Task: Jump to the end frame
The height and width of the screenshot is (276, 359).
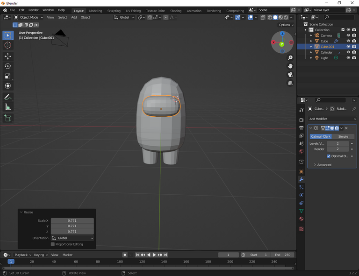Action: click(x=165, y=255)
